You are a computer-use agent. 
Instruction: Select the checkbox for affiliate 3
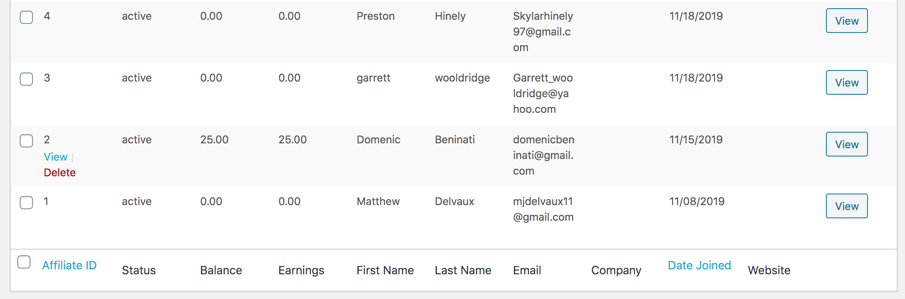[x=26, y=79]
